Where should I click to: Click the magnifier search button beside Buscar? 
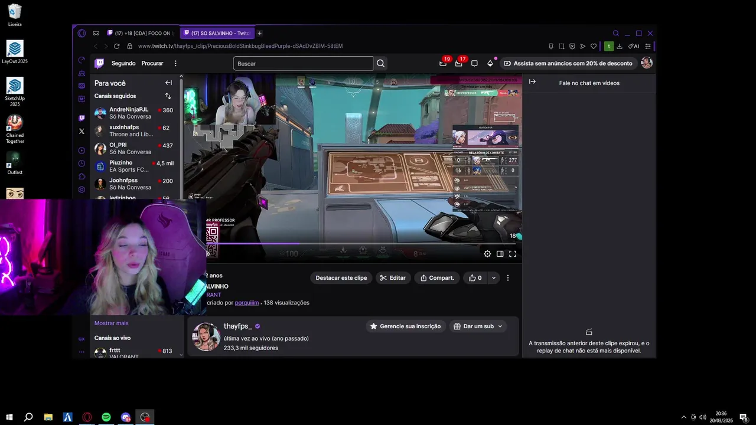coord(380,63)
